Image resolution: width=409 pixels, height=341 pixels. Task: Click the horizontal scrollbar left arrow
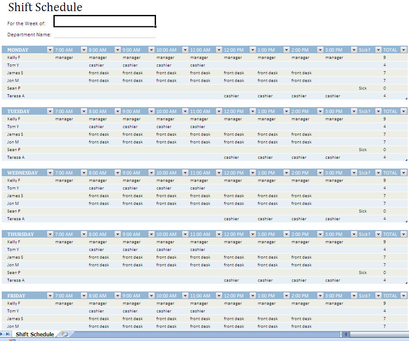pyautogui.click(x=346, y=335)
